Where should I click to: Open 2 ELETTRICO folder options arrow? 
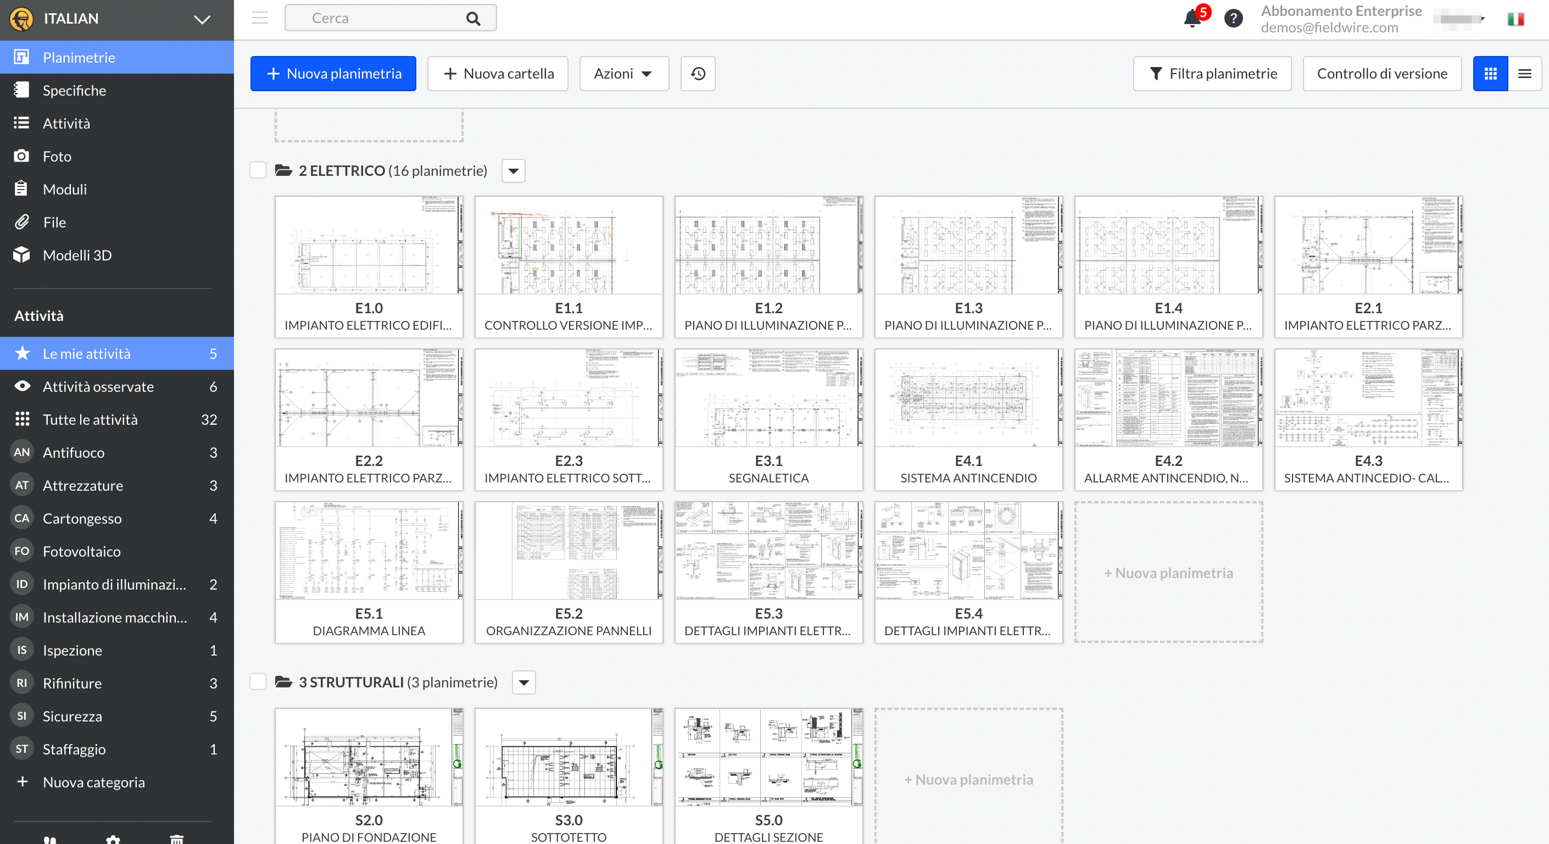click(513, 171)
